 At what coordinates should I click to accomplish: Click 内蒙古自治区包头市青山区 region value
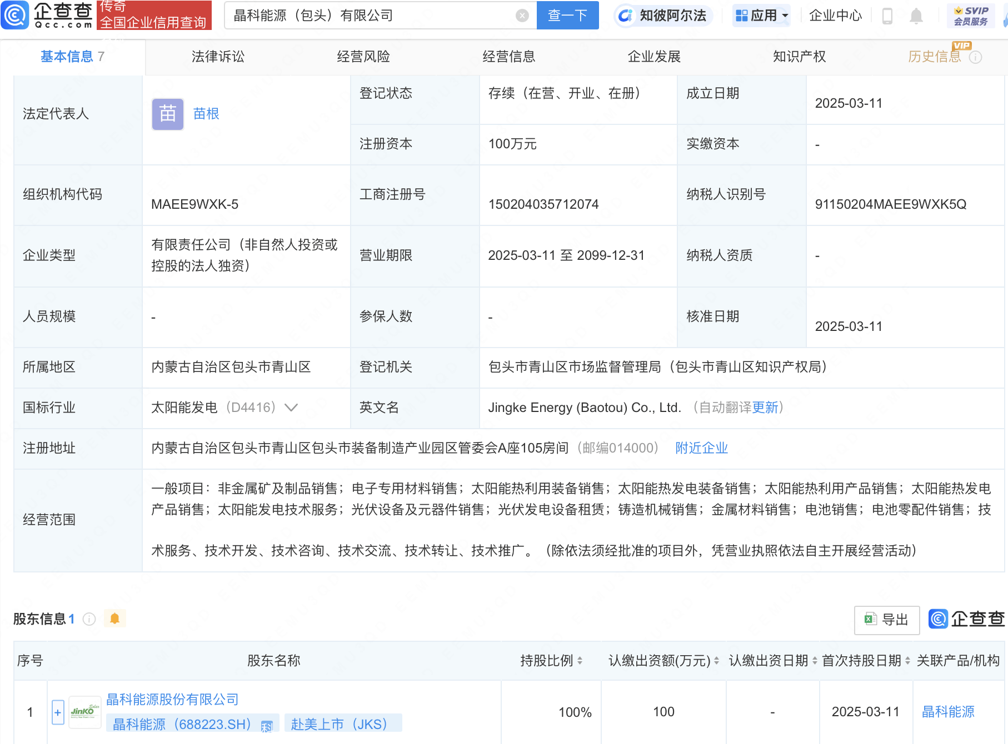(231, 367)
